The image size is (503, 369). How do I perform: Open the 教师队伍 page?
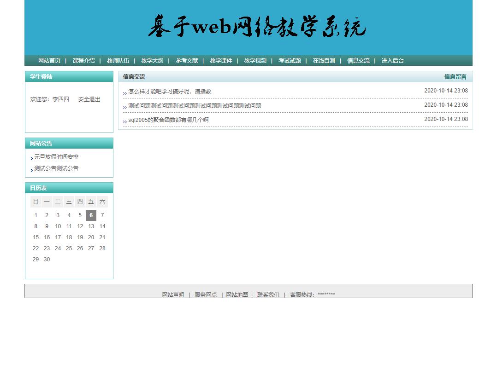point(118,60)
